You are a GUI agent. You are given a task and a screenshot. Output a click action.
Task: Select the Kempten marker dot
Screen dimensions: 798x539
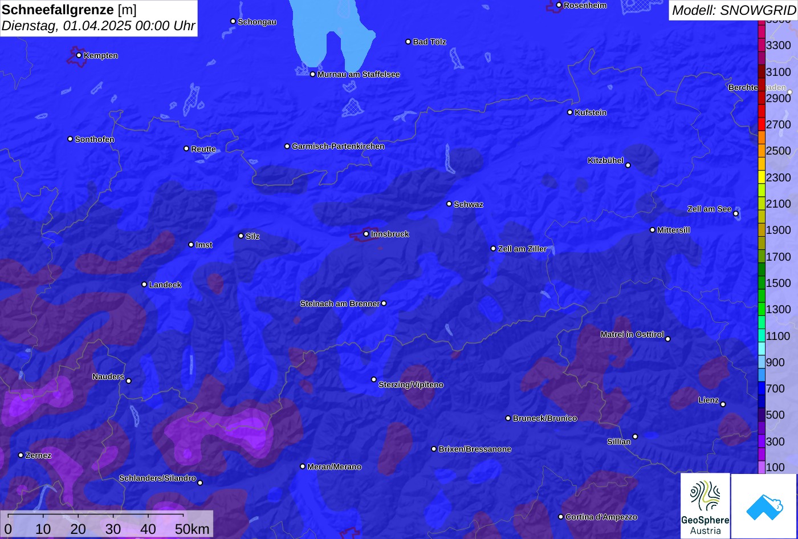point(79,55)
